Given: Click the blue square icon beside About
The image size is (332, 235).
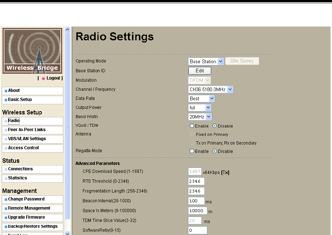Looking at the screenshot, I should 6,91.
